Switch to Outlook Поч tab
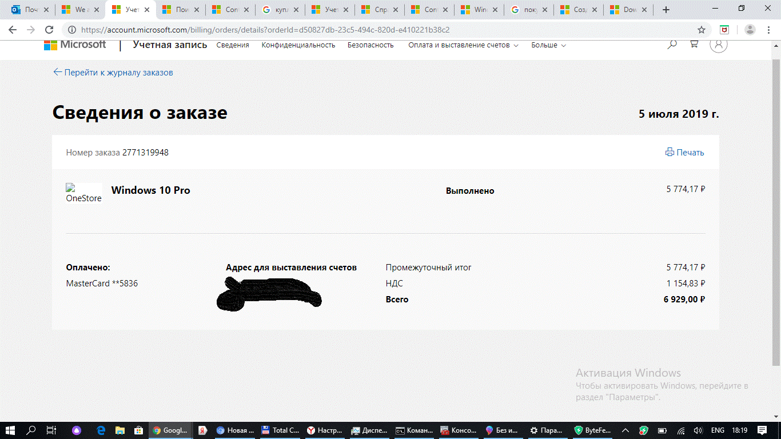 [x=31, y=10]
